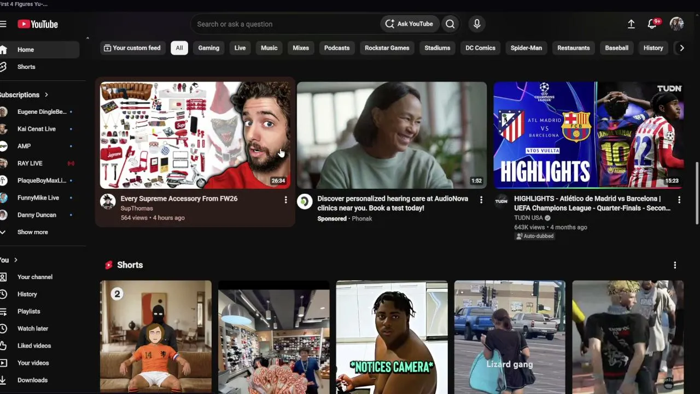Click in the search box
The width and height of the screenshot is (700, 394).
(x=285, y=24)
